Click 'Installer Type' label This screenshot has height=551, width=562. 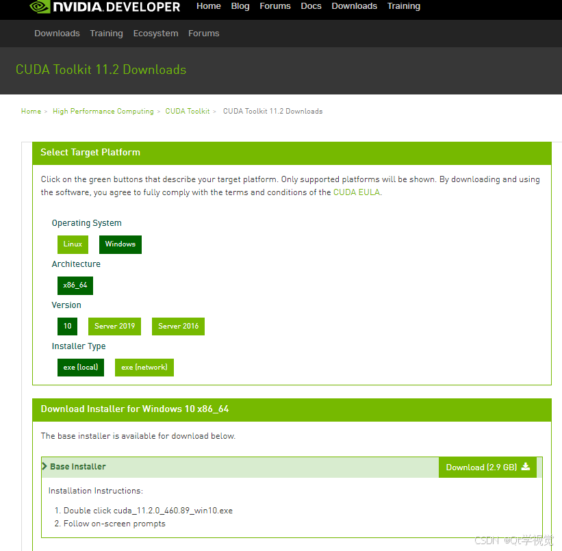[x=79, y=346]
